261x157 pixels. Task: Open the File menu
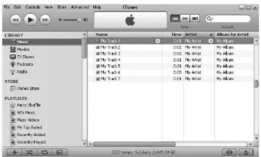pos(7,7)
